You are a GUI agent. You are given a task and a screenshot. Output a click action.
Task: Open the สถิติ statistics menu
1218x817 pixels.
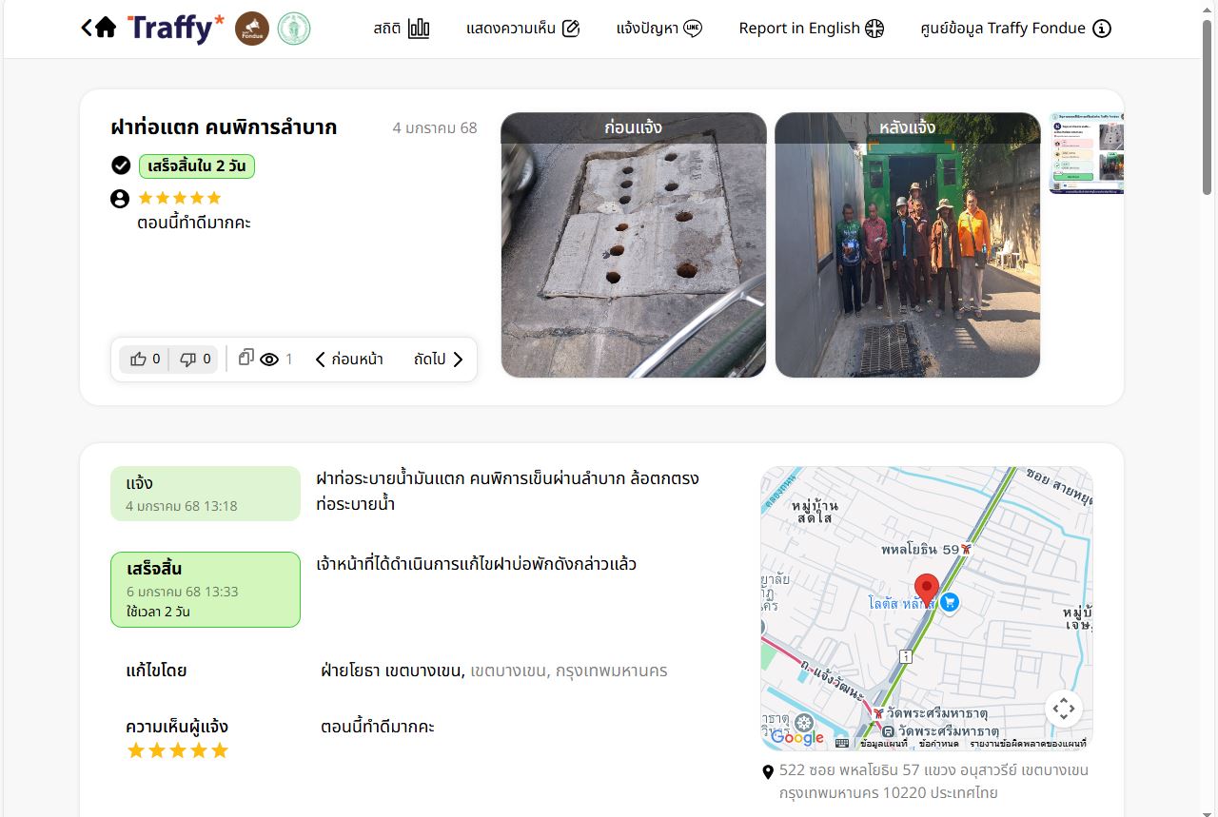401,29
